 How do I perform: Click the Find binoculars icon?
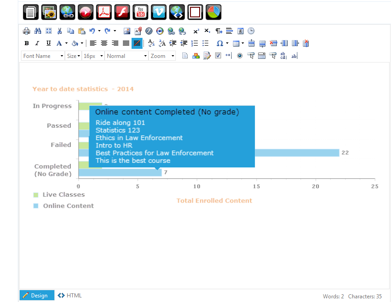[x=37, y=31]
